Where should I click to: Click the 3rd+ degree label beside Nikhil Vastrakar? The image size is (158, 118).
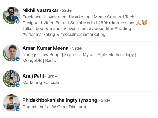(x=67, y=11)
